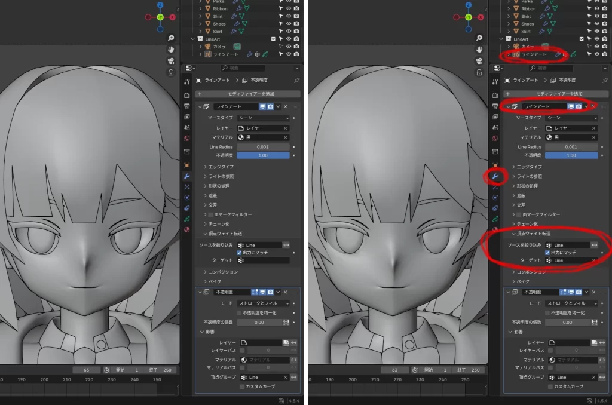The image size is (612, 405).
Task: Click pin icon in left properties header
Action: tap(297, 80)
